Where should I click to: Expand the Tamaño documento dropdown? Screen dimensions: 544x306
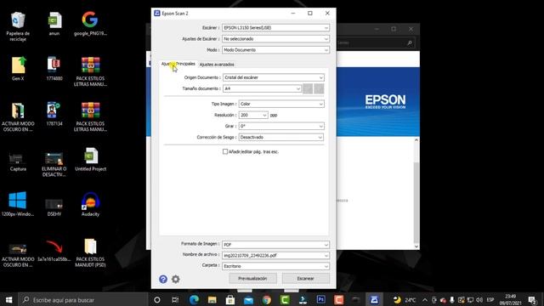point(262,88)
